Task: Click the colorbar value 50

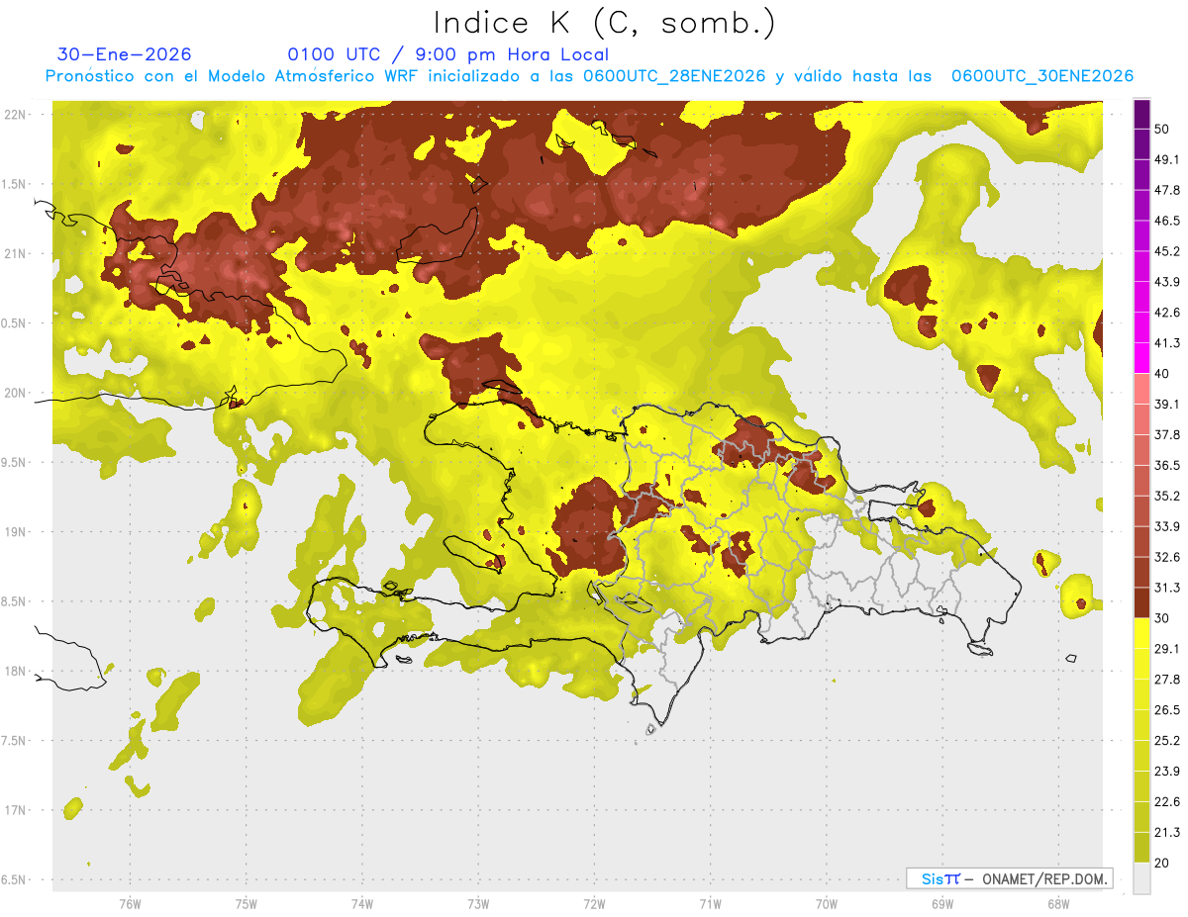Action: click(x=1162, y=129)
